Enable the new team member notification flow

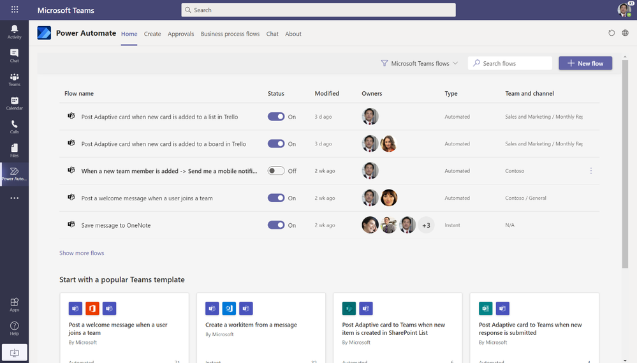click(x=276, y=171)
